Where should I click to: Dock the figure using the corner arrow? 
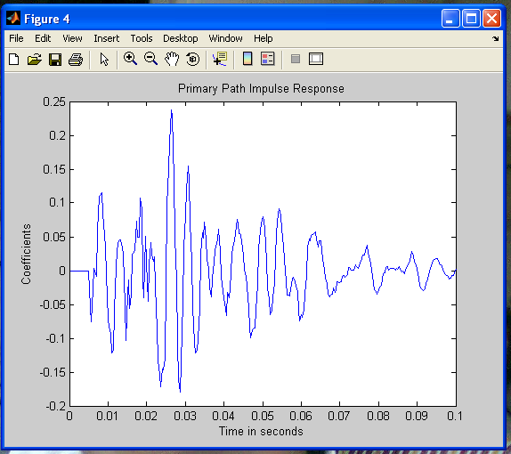tap(496, 38)
